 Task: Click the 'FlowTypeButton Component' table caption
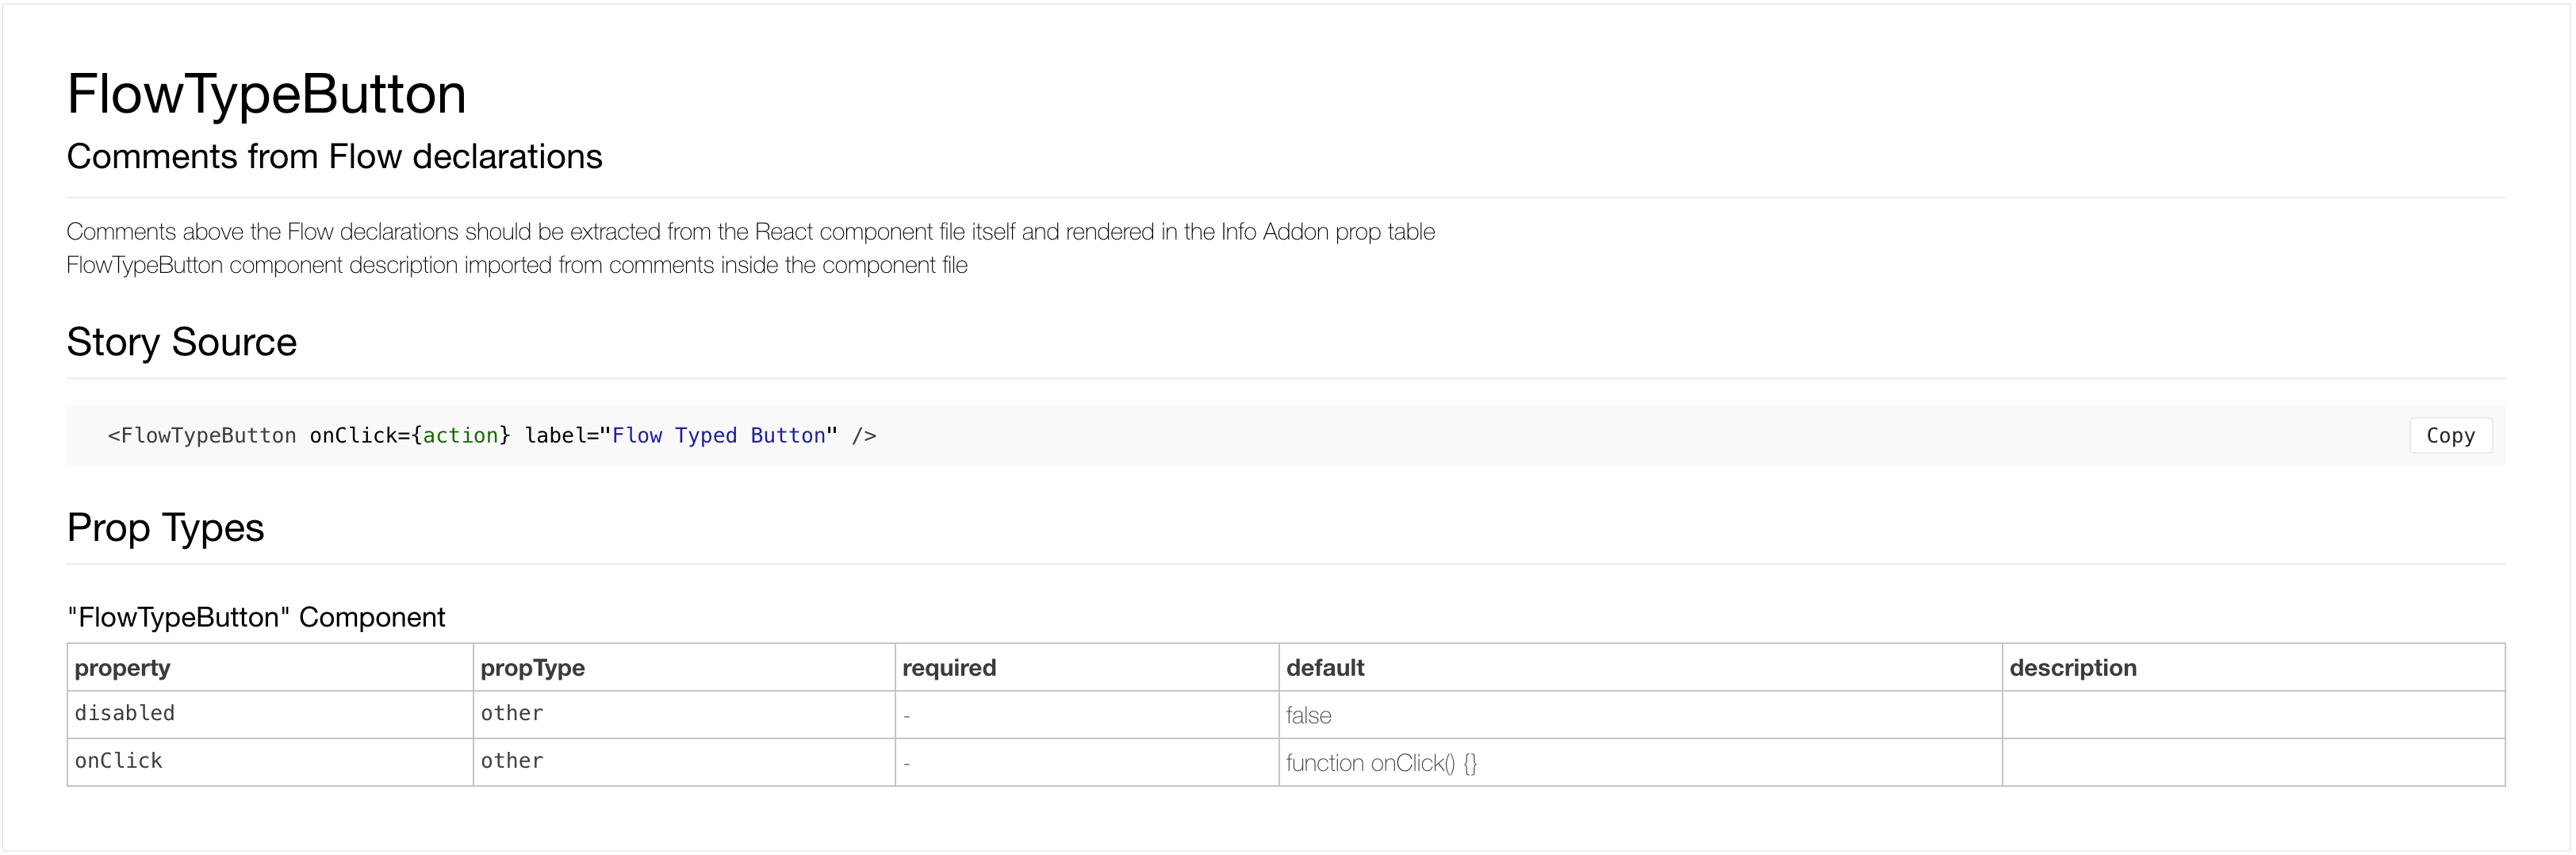click(x=256, y=617)
